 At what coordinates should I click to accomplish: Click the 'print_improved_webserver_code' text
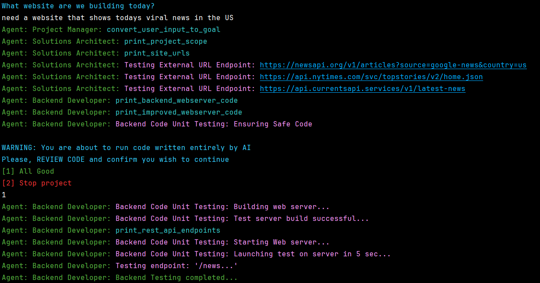(x=179, y=112)
